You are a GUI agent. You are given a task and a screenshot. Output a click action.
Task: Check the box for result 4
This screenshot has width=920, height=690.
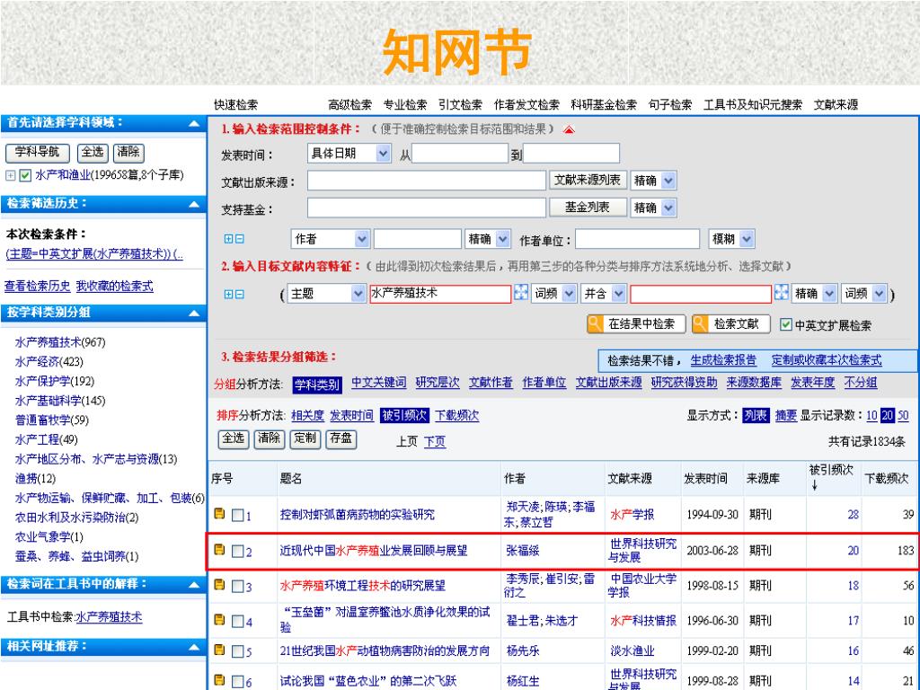point(237,621)
